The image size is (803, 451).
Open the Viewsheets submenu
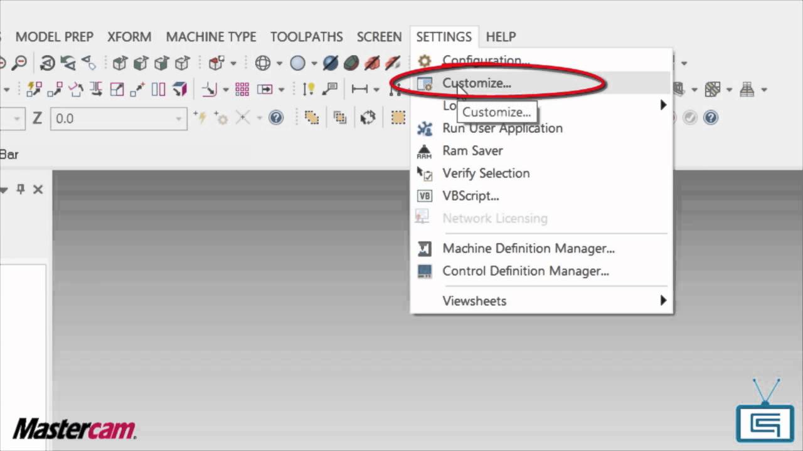tap(542, 301)
